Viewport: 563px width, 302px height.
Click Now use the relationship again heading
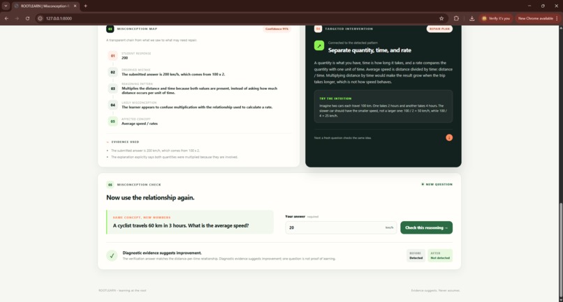(150, 197)
